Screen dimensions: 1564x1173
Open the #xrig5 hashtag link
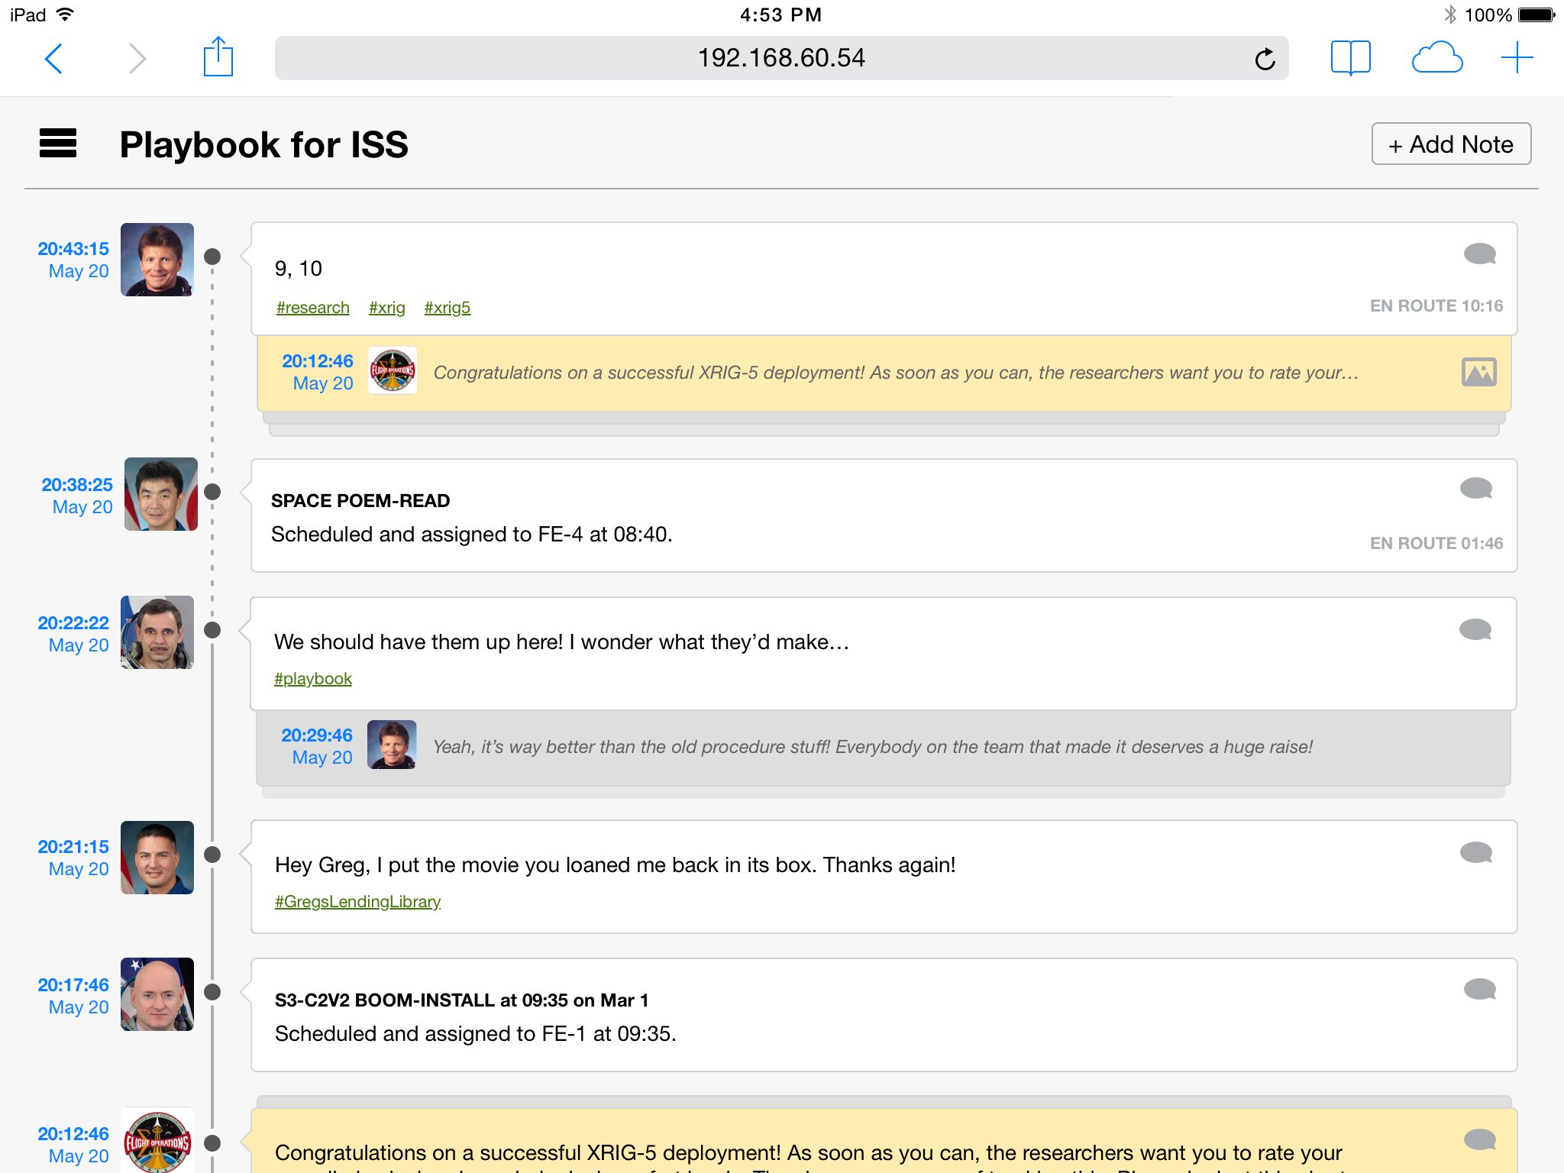pos(447,307)
